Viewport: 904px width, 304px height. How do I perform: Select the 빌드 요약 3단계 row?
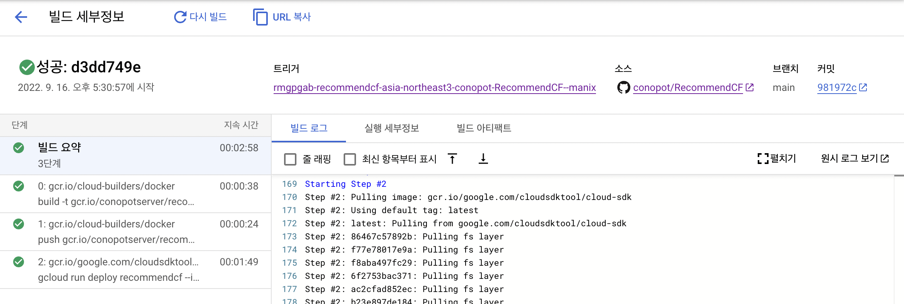pyautogui.click(x=135, y=155)
